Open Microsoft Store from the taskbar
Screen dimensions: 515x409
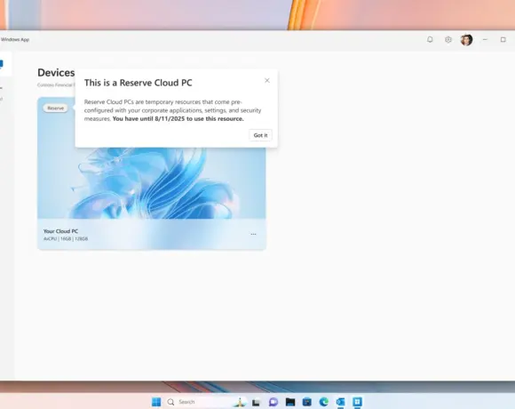[306, 402]
